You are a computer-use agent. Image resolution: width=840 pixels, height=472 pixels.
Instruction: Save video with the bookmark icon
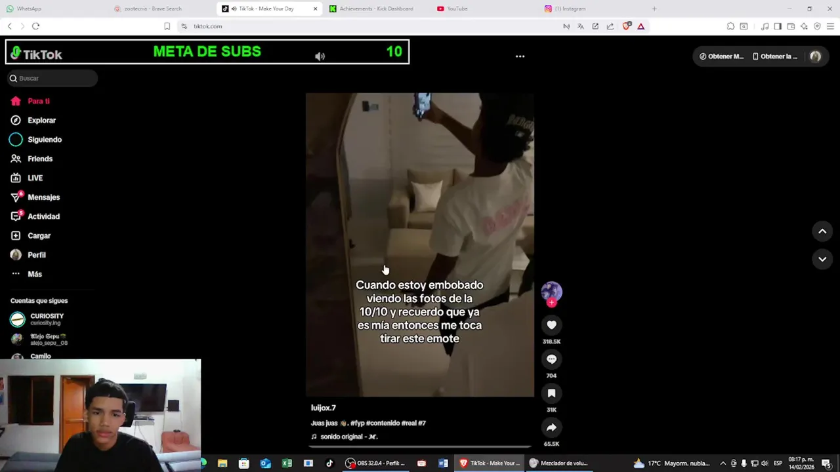551,393
